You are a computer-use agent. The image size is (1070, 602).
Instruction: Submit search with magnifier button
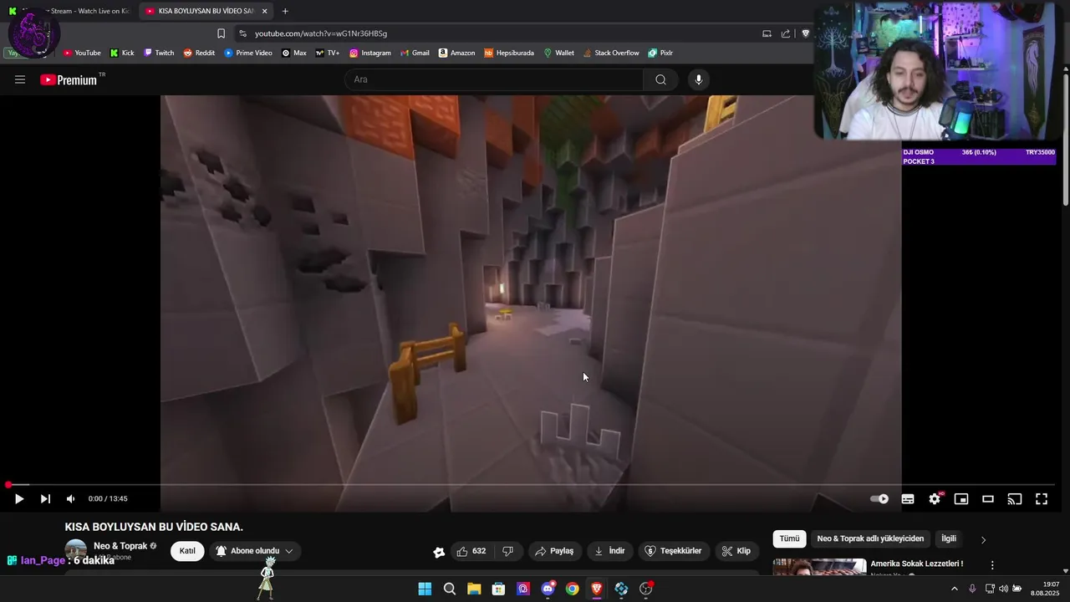coord(660,79)
